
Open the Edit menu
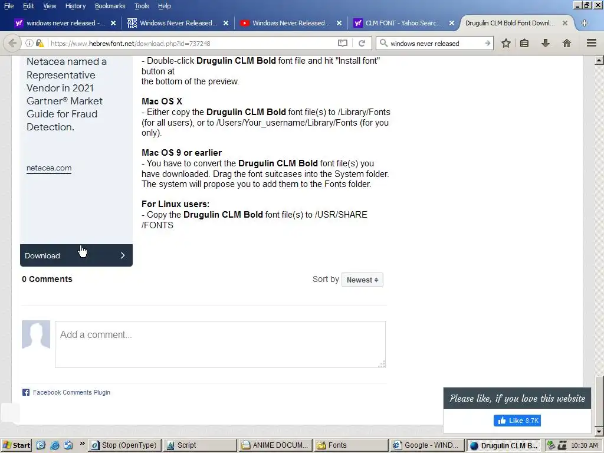click(x=28, y=6)
